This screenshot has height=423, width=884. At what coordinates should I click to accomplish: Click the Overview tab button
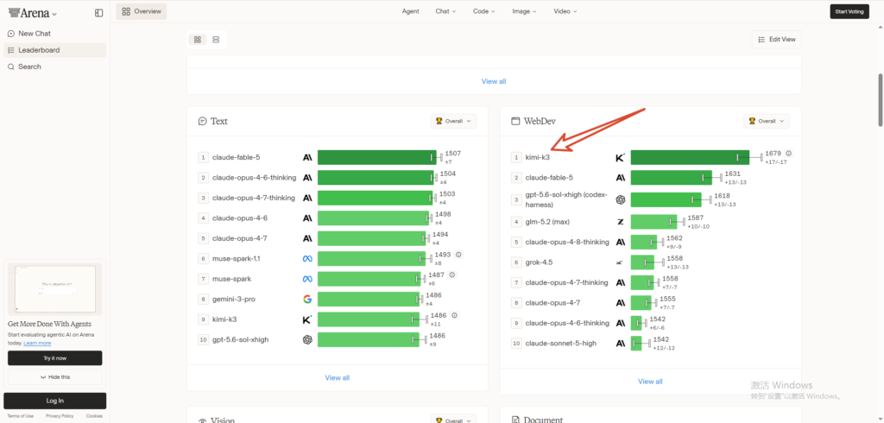[142, 11]
